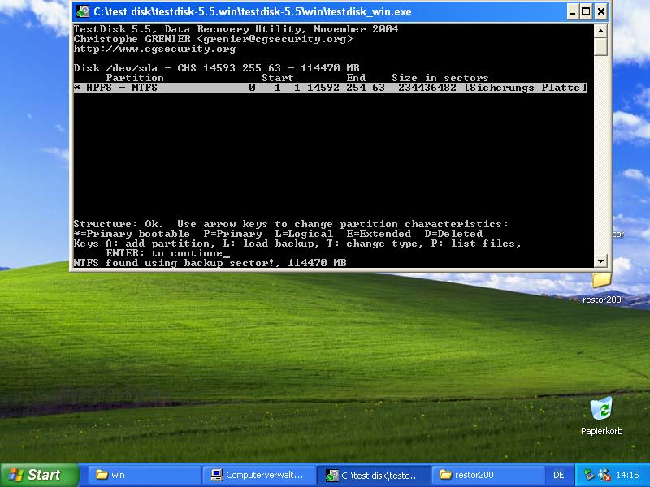
Task: Switch to Computerverwaltung taskbar button
Action: click(259, 475)
